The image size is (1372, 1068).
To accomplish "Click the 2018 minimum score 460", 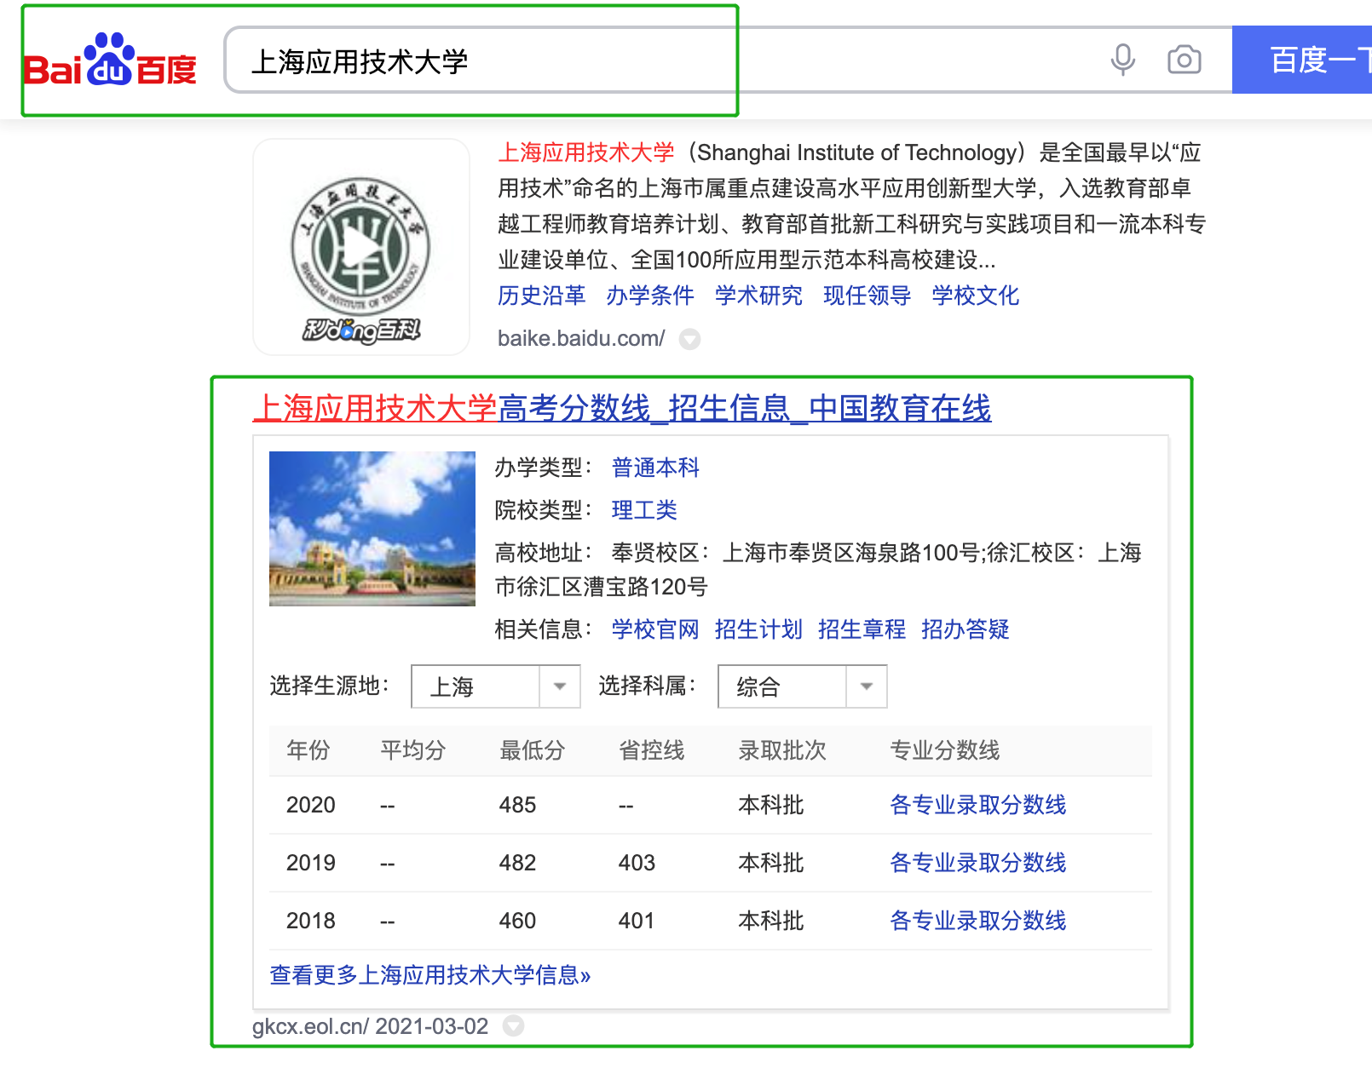I will 517,921.
